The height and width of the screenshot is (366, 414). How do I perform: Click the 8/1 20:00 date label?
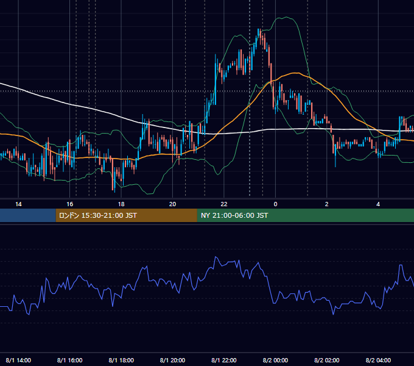172,360
